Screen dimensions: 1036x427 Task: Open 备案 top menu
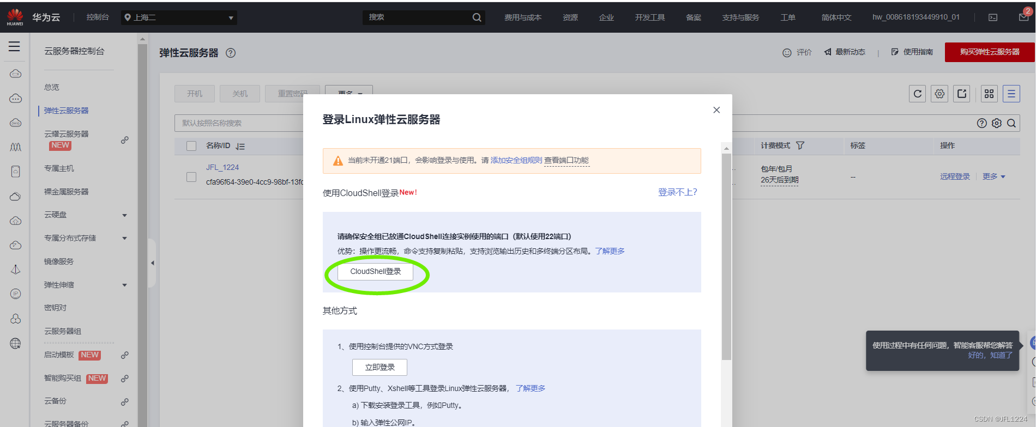click(x=694, y=17)
